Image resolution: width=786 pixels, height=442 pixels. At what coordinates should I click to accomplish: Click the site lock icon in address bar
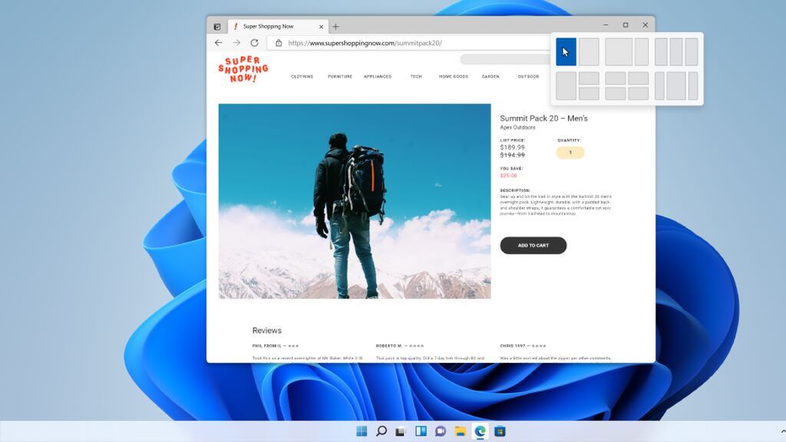[x=279, y=43]
